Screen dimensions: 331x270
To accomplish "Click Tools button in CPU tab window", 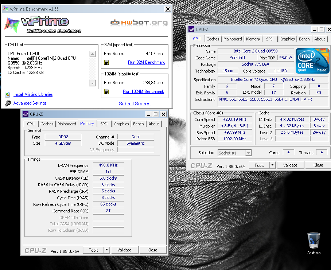I will tap(259, 165).
